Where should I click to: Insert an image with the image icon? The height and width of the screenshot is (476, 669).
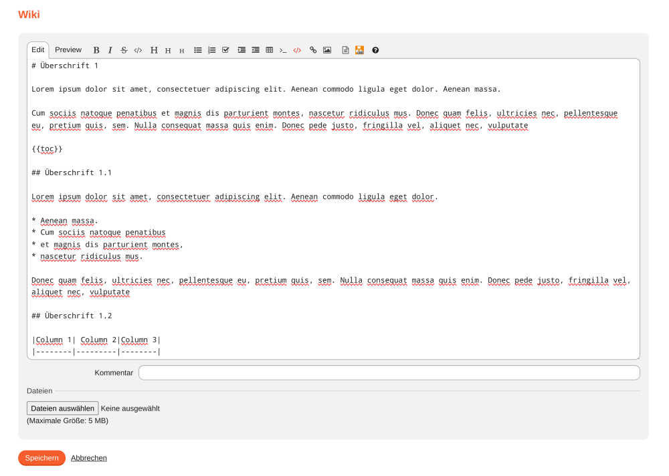tap(327, 49)
